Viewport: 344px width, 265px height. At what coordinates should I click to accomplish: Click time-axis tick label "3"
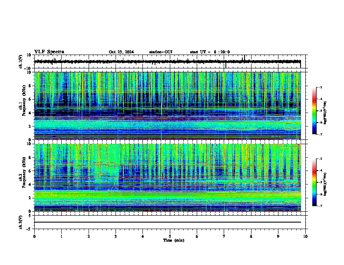tap(116, 236)
